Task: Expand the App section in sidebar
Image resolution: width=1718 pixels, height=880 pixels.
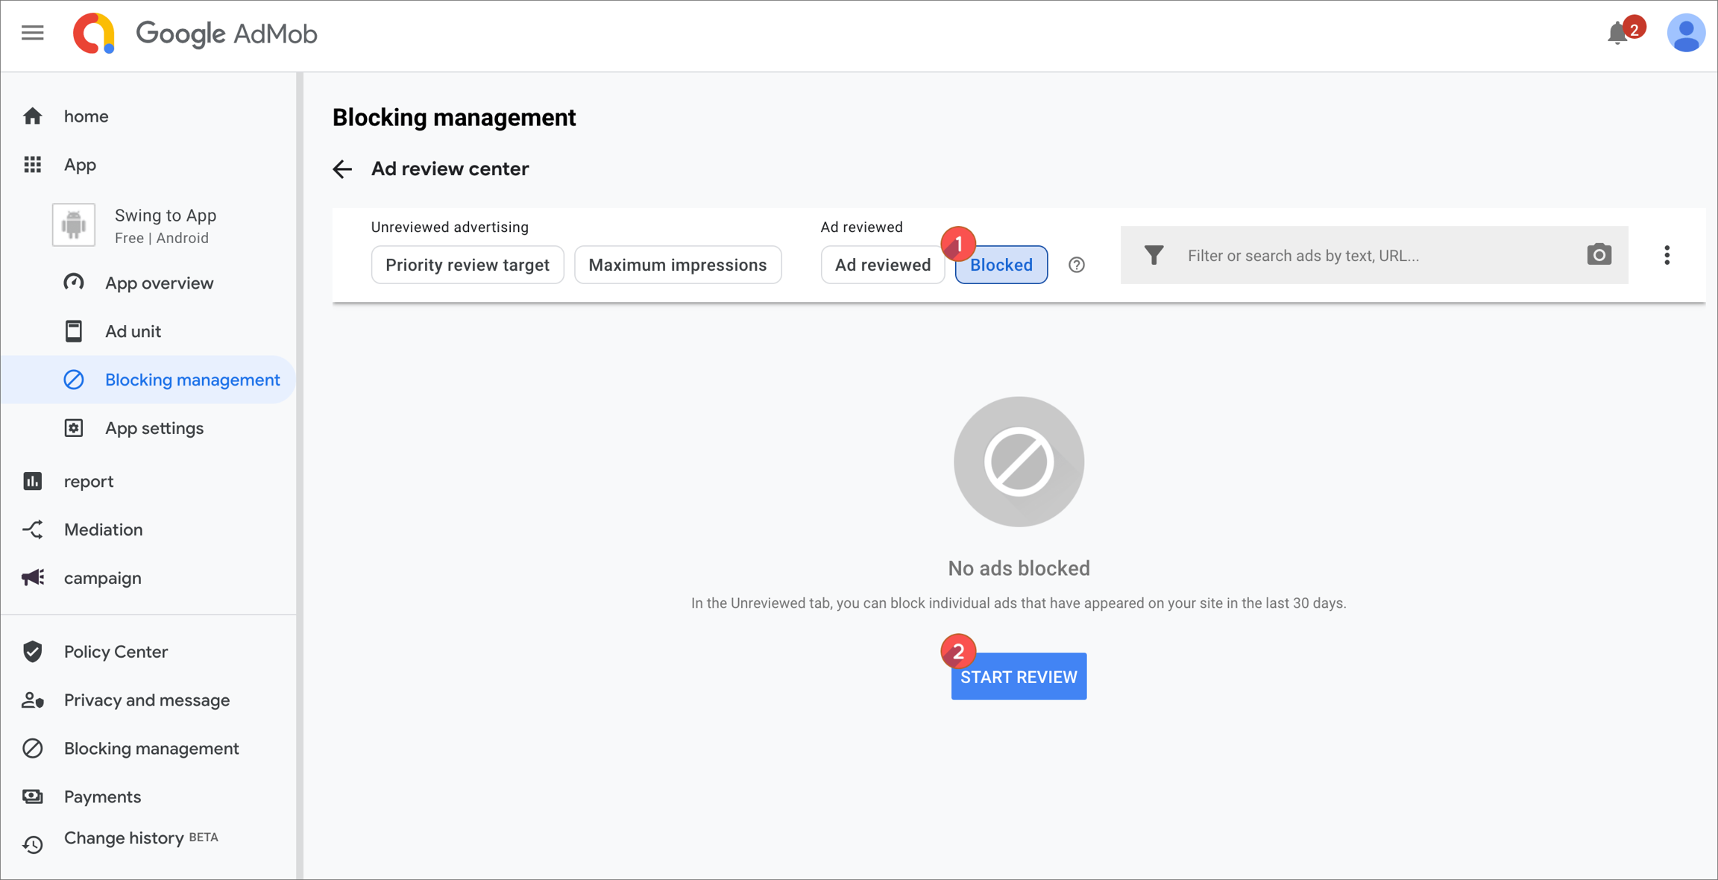Action: pos(80,164)
